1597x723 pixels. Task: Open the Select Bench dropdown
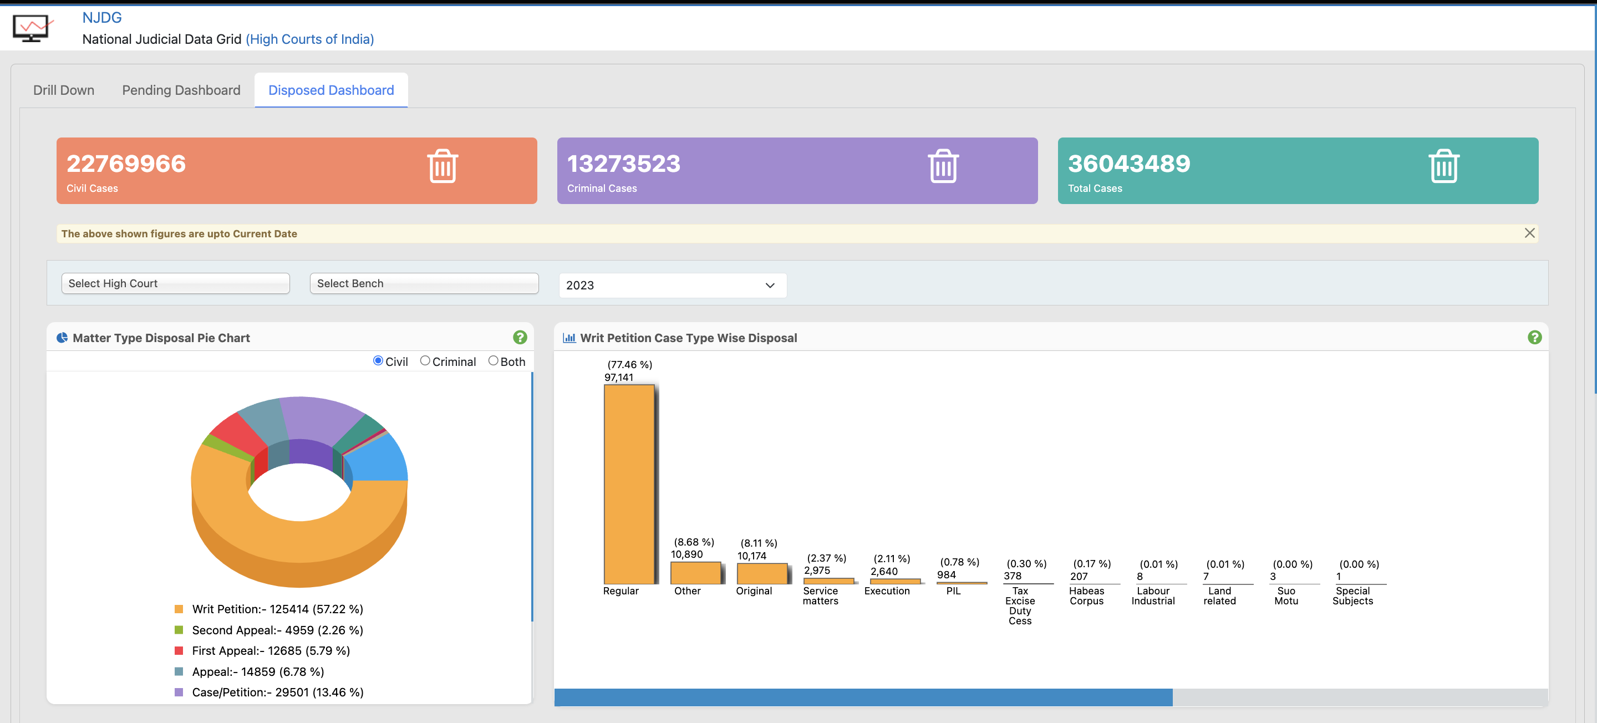coord(424,283)
